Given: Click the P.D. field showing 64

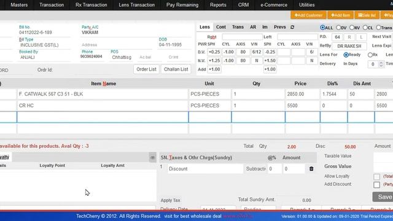Looking at the screenshot, I should [337, 37].
